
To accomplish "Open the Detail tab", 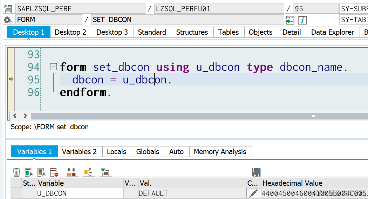I will (x=292, y=32).
